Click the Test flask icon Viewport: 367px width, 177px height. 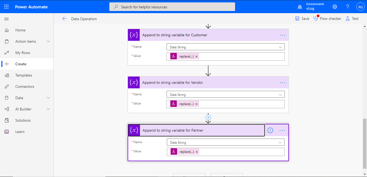[x=348, y=19]
